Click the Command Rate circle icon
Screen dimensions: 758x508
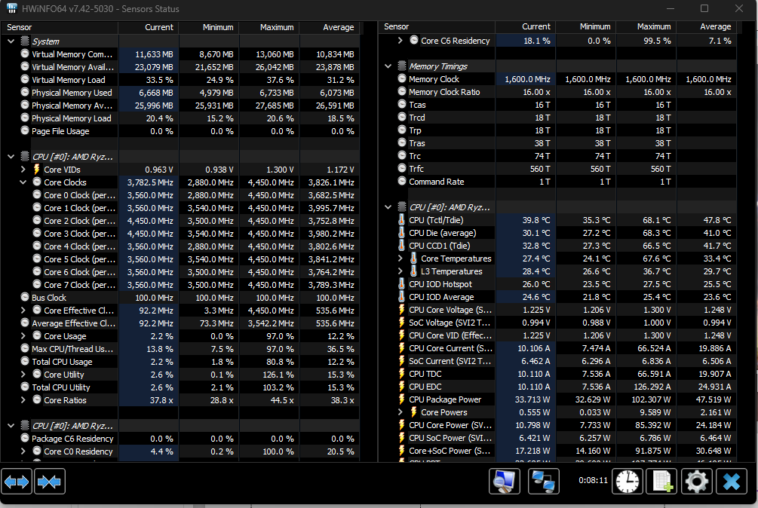click(402, 181)
